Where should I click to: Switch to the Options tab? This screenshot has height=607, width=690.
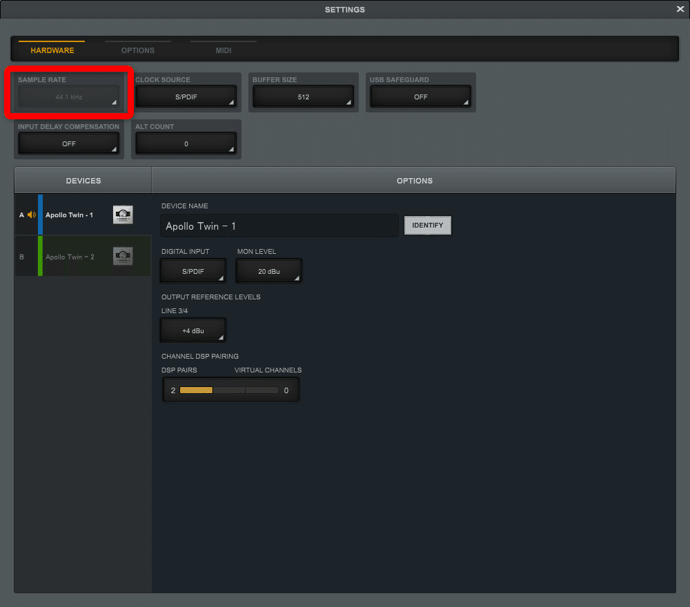[x=138, y=50]
